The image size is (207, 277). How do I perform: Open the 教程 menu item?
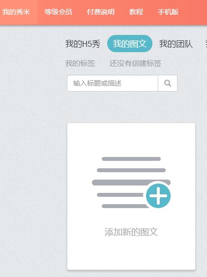(x=136, y=12)
